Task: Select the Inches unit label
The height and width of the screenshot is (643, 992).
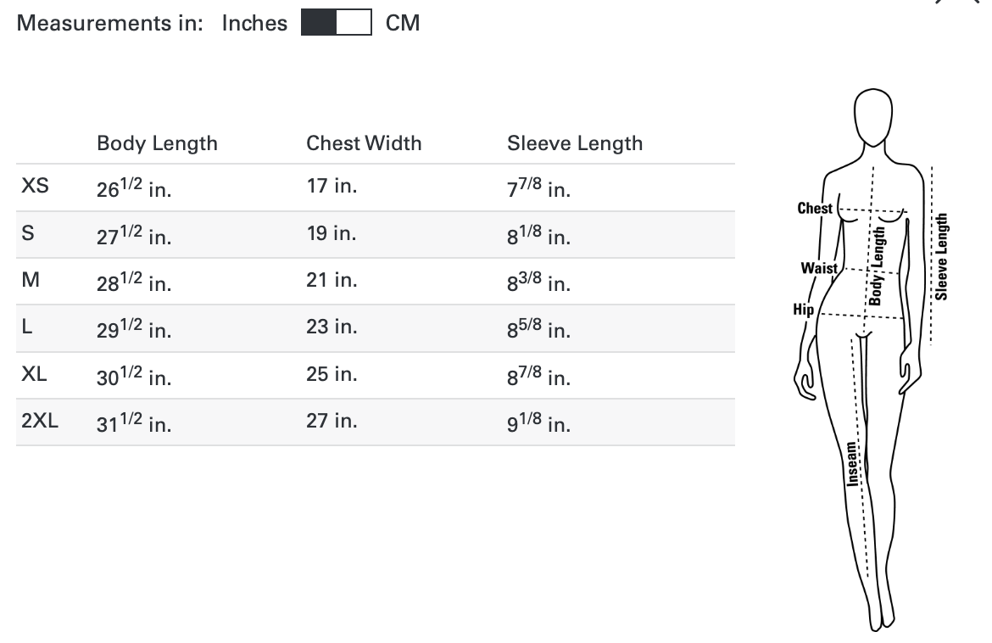Action: point(254,23)
